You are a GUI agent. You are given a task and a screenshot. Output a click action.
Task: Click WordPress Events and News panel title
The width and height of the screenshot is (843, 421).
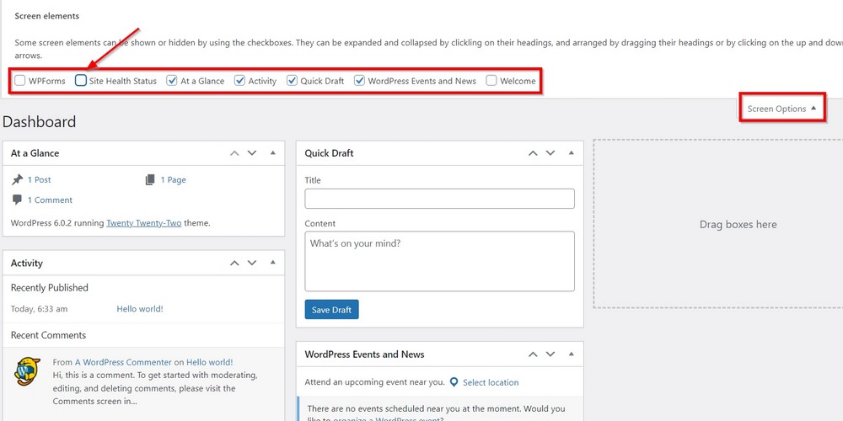coord(364,354)
